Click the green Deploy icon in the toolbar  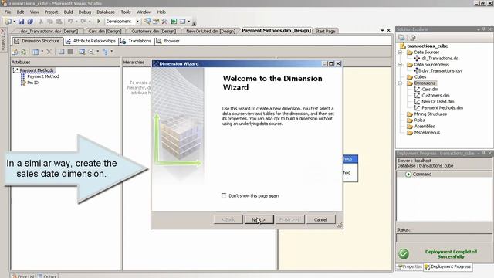click(x=174, y=21)
